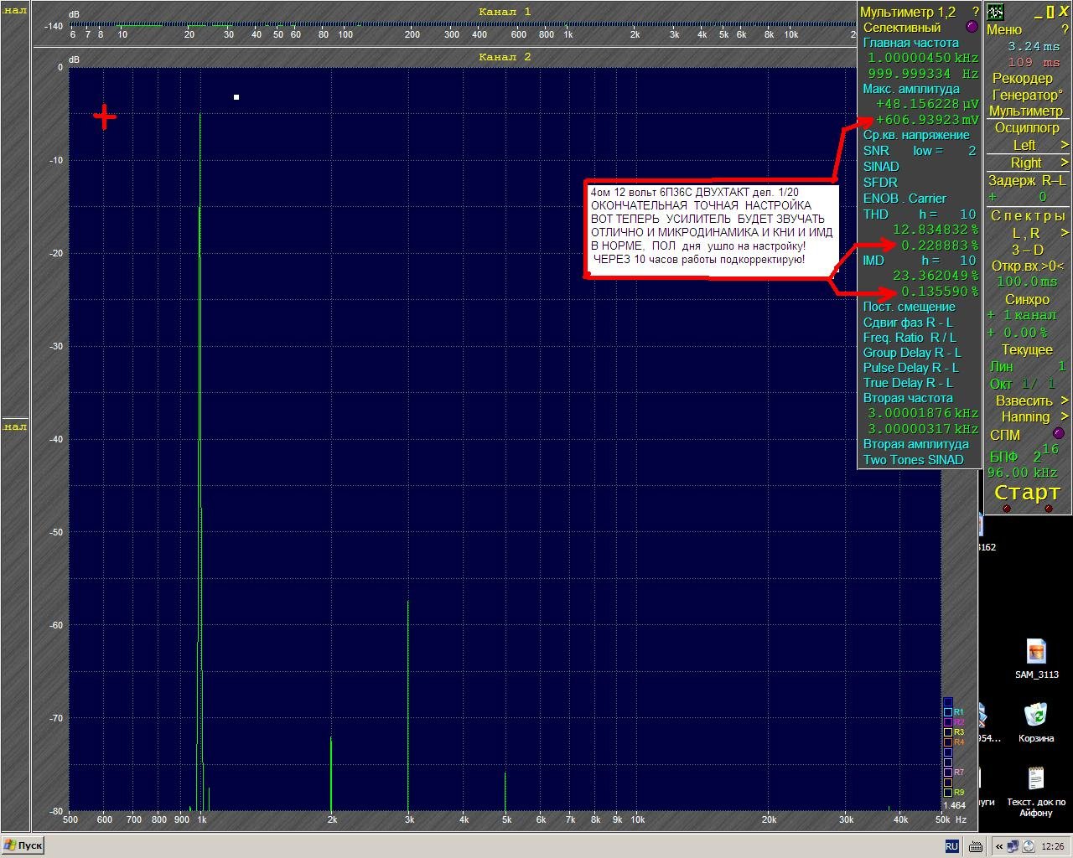The height and width of the screenshot is (858, 1073).
Task: Open the Multimeter panel help question mark
Action: [x=975, y=12]
